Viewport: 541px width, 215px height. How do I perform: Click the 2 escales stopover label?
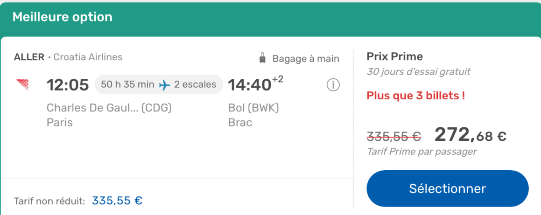(x=195, y=84)
